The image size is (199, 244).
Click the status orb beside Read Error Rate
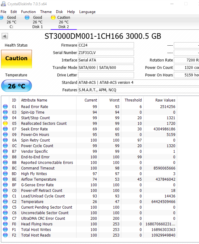5,106
